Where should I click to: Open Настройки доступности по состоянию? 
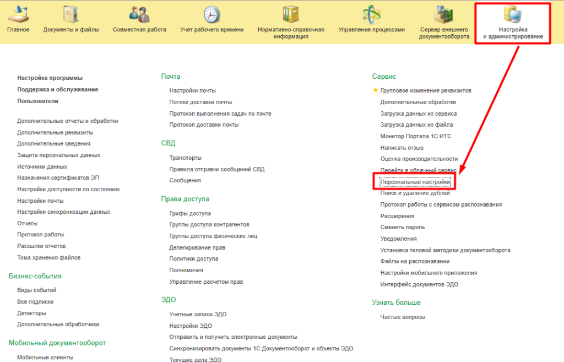(x=68, y=189)
